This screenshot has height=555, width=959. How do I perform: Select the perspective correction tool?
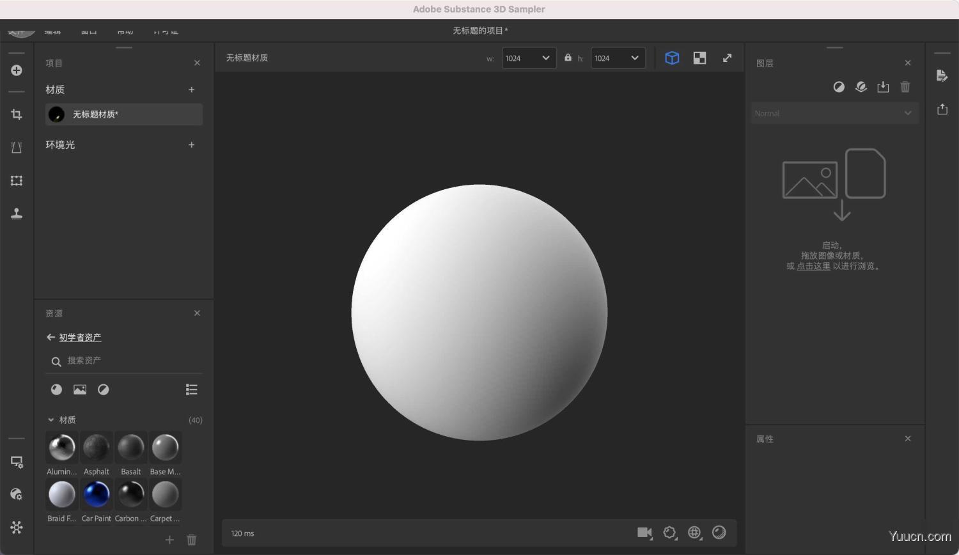[17, 147]
